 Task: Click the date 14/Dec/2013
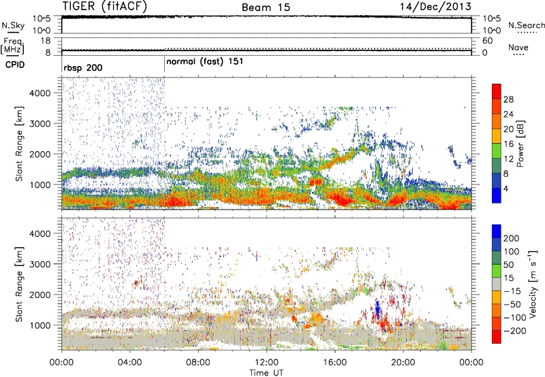435,6
